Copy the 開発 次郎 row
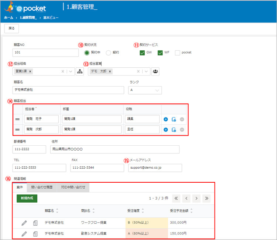Screen dimensions: 277x240 (174, 130)
